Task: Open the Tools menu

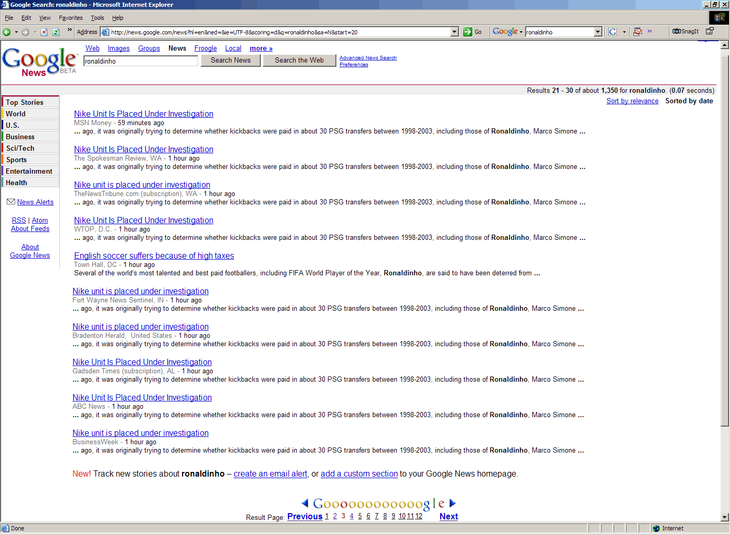Action: click(98, 18)
